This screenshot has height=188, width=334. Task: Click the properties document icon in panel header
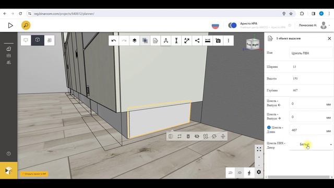270,39
